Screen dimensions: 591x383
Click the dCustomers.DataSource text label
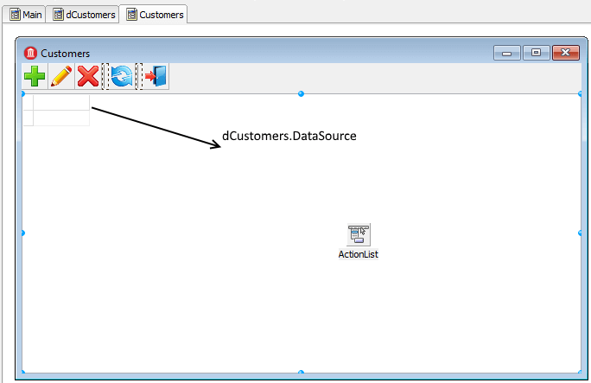[289, 136]
